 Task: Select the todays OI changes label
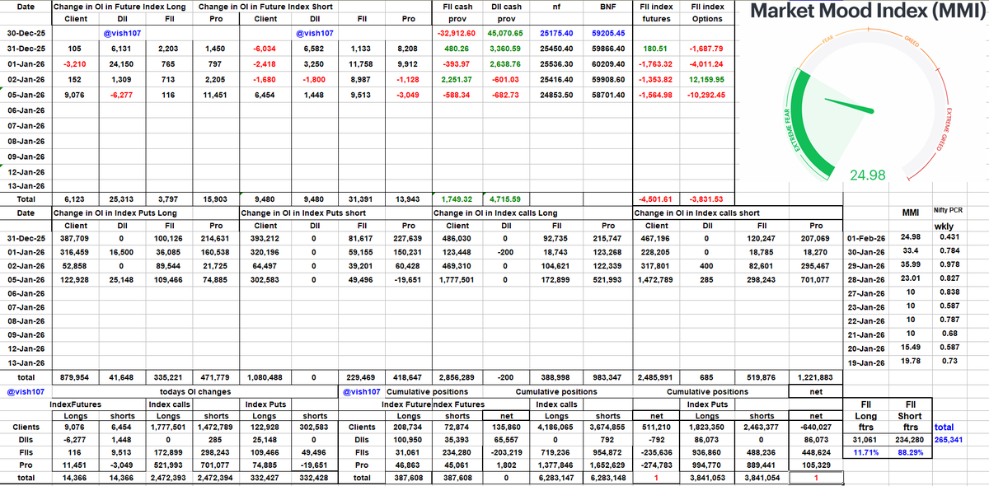195,391
